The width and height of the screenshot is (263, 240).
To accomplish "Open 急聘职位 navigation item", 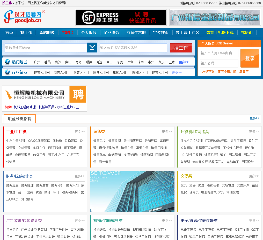I will pos(47,32).
